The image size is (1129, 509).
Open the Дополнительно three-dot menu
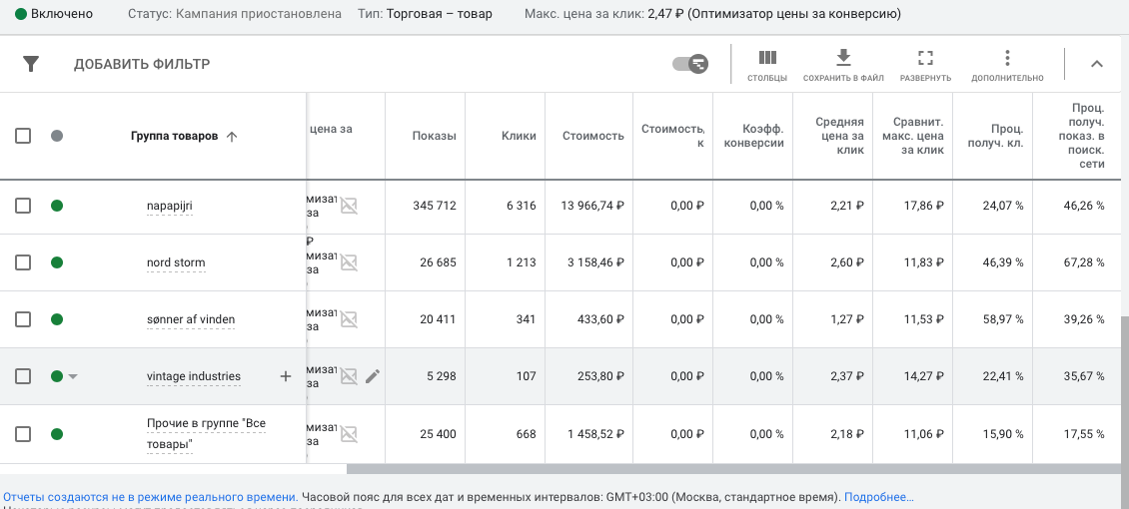tap(1007, 59)
